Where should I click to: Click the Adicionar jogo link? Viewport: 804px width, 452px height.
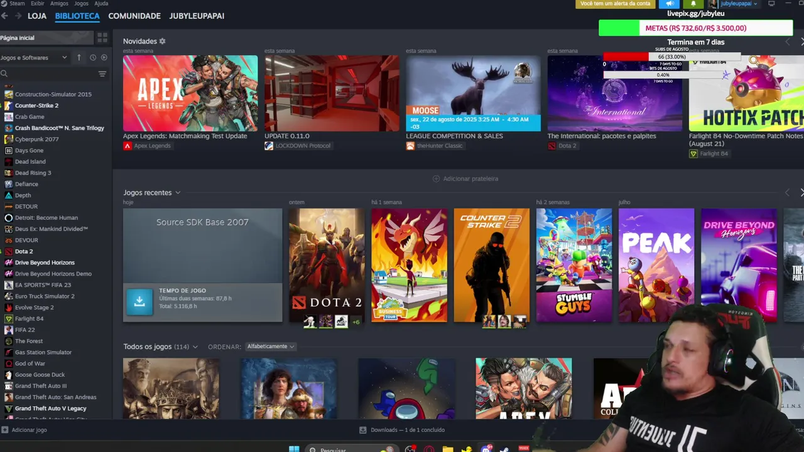click(x=29, y=430)
